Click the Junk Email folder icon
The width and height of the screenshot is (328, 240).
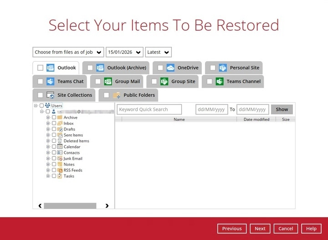click(x=60, y=159)
